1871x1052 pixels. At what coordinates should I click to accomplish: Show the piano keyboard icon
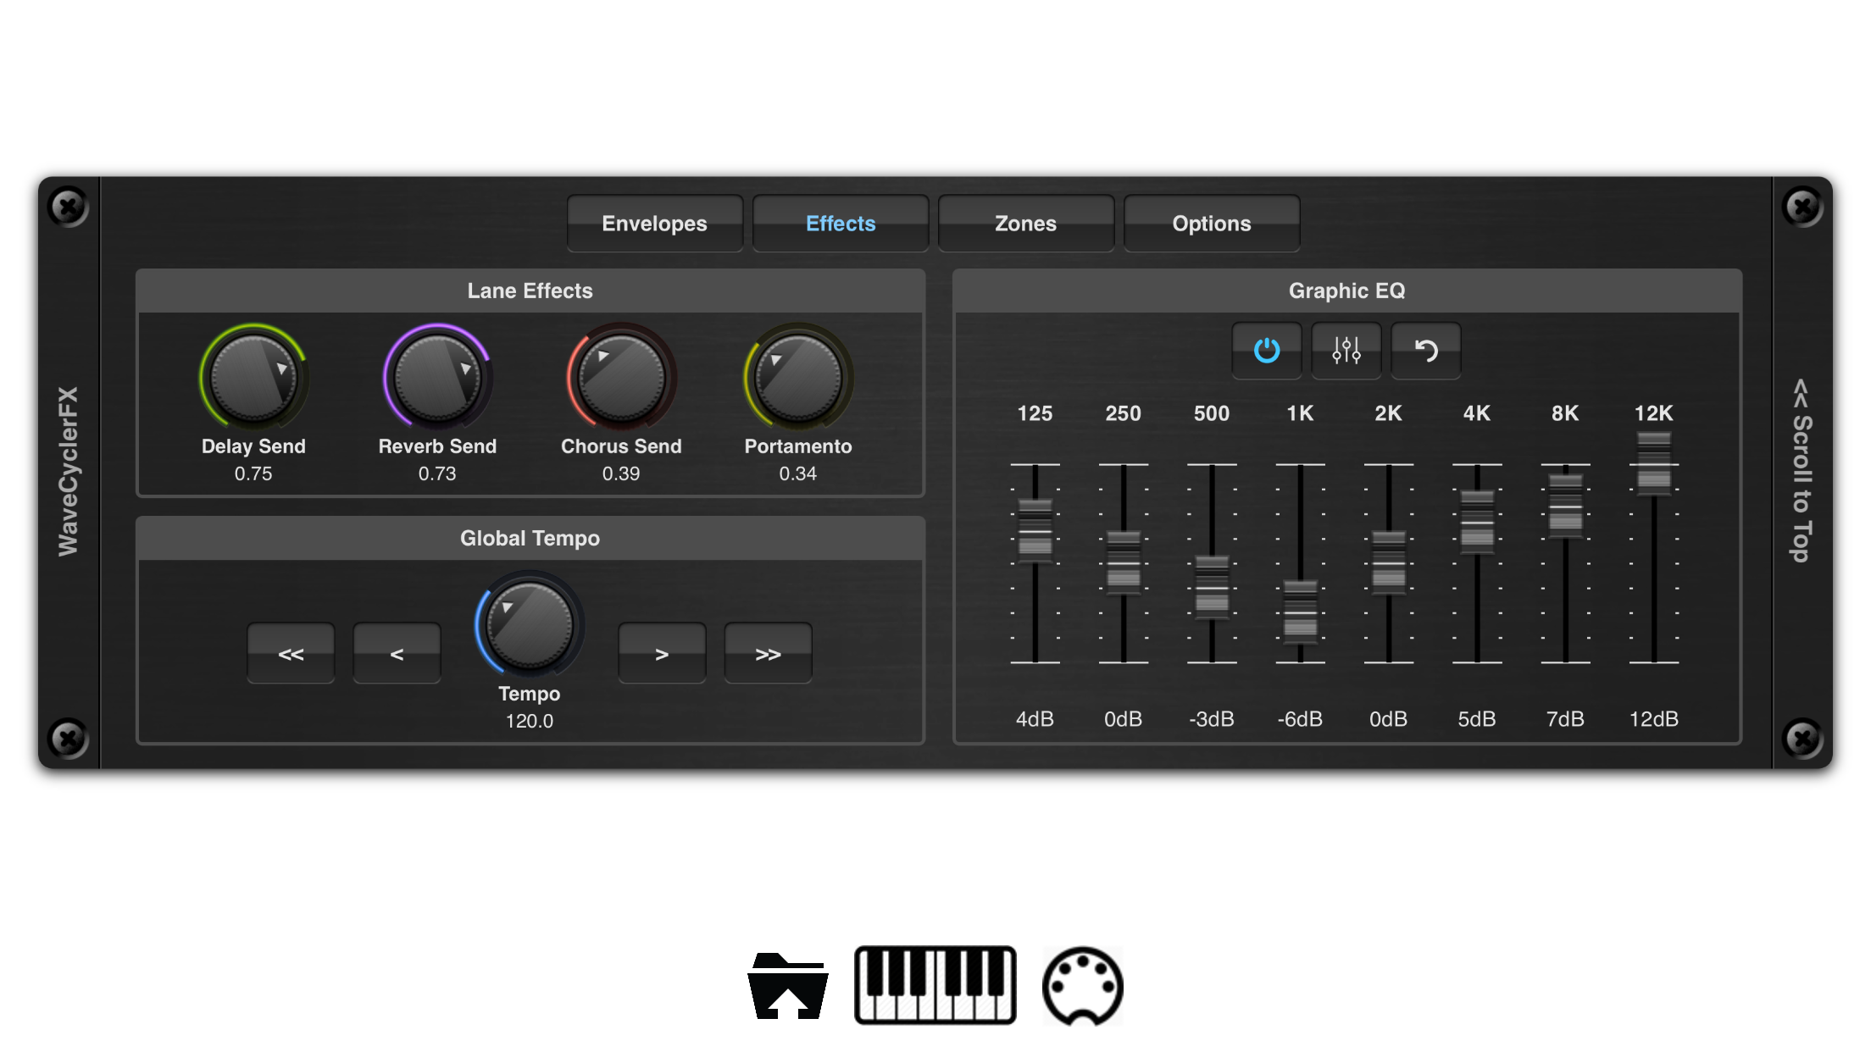click(935, 985)
